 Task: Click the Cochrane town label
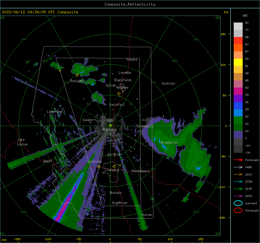coord(94,162)
